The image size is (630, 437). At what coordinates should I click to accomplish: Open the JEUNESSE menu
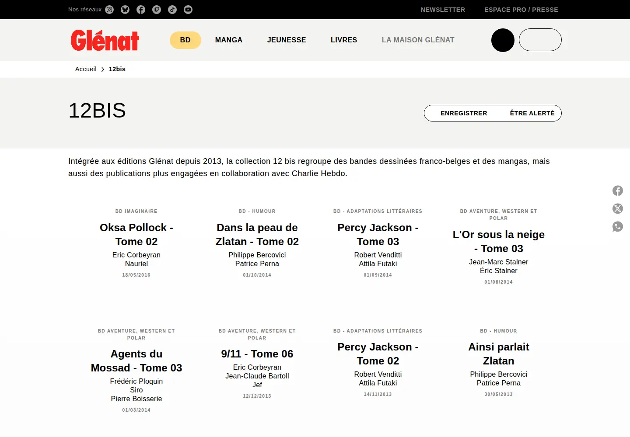[x=287, y=40]
